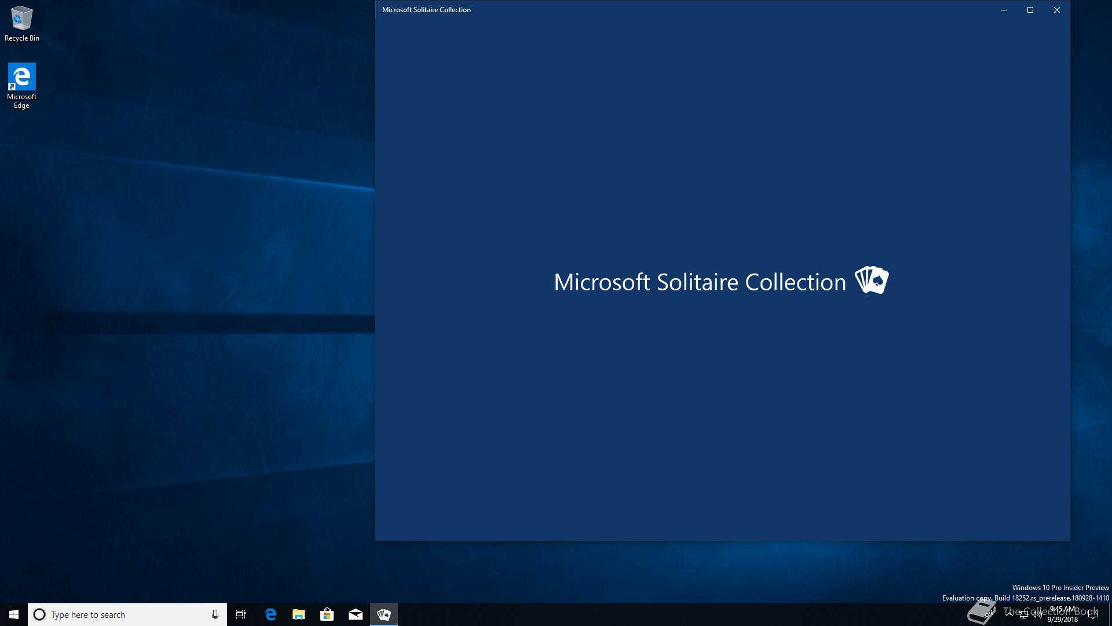Minimize the Microsoft Solitaire Collection window
The image size is (1112, 626).
click(1004, 10)
